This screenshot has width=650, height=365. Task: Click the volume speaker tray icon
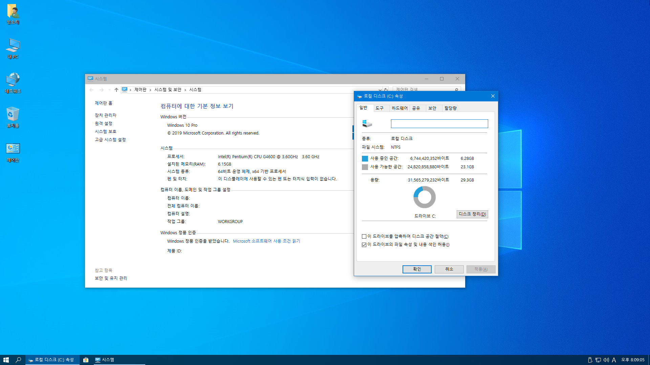pos(606,360)
